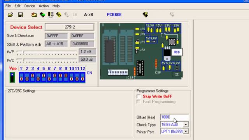
Task: Click the 27512 Device Select button
Action: coord(70,27)
